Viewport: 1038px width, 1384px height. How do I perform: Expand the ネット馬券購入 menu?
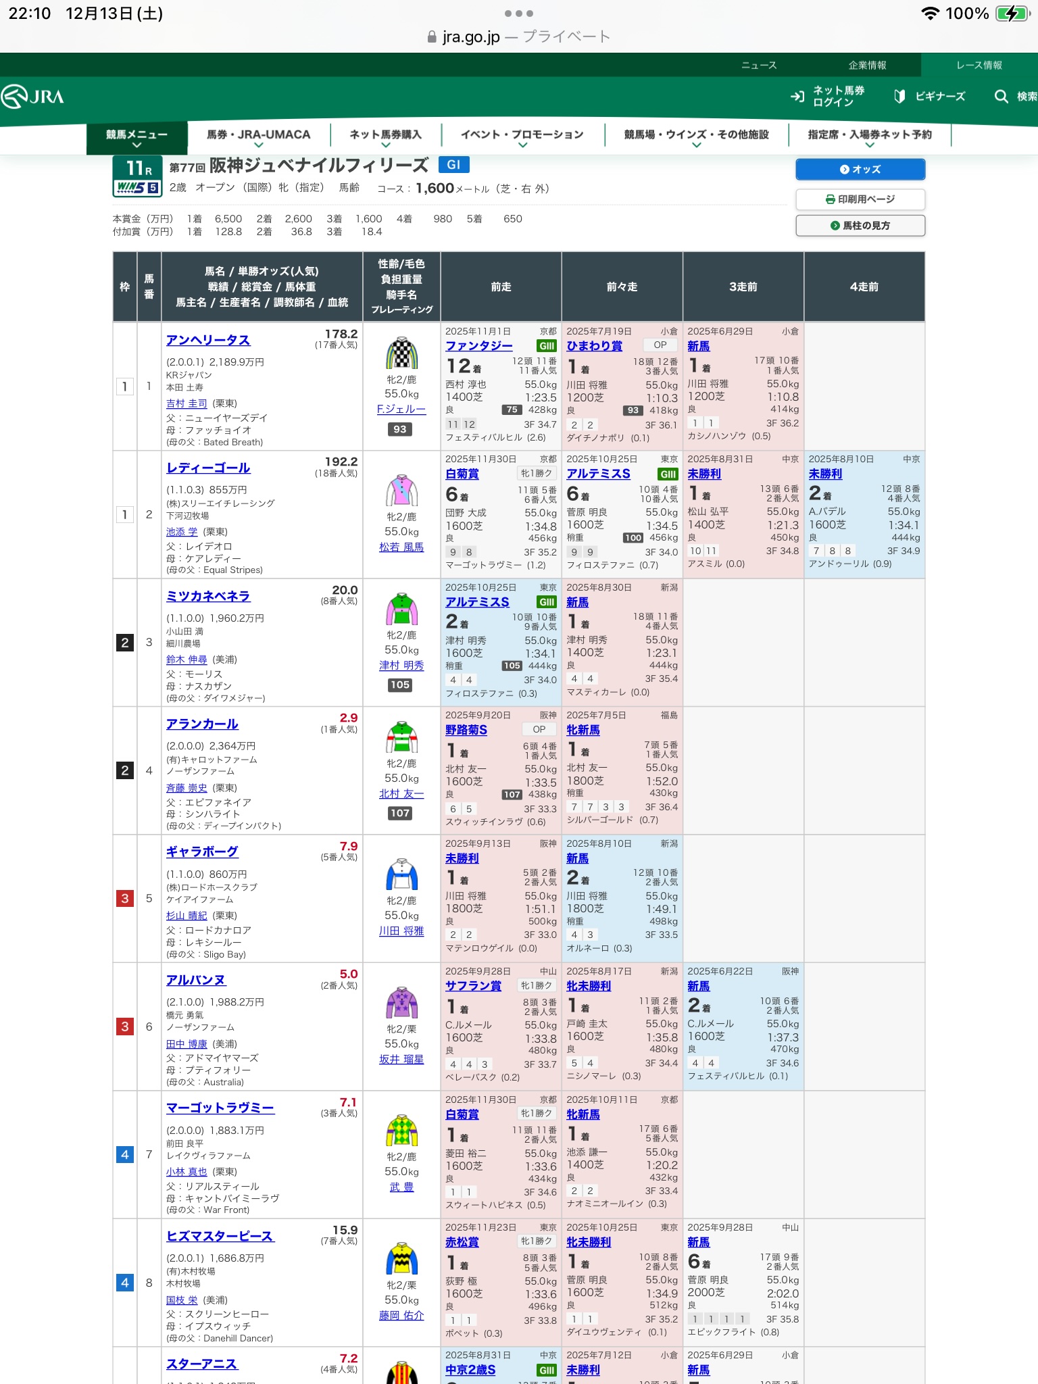pos(385,138)
